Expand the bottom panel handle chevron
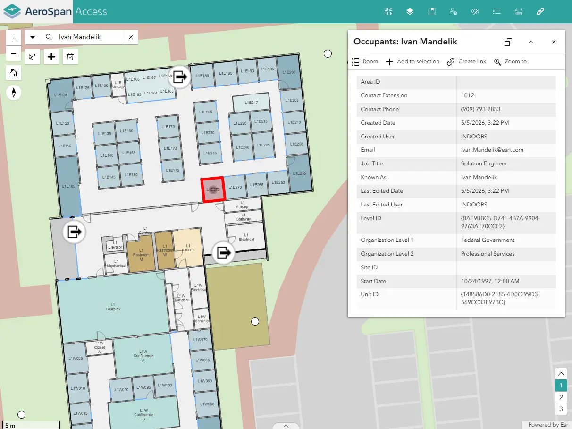 pos(286,426)
